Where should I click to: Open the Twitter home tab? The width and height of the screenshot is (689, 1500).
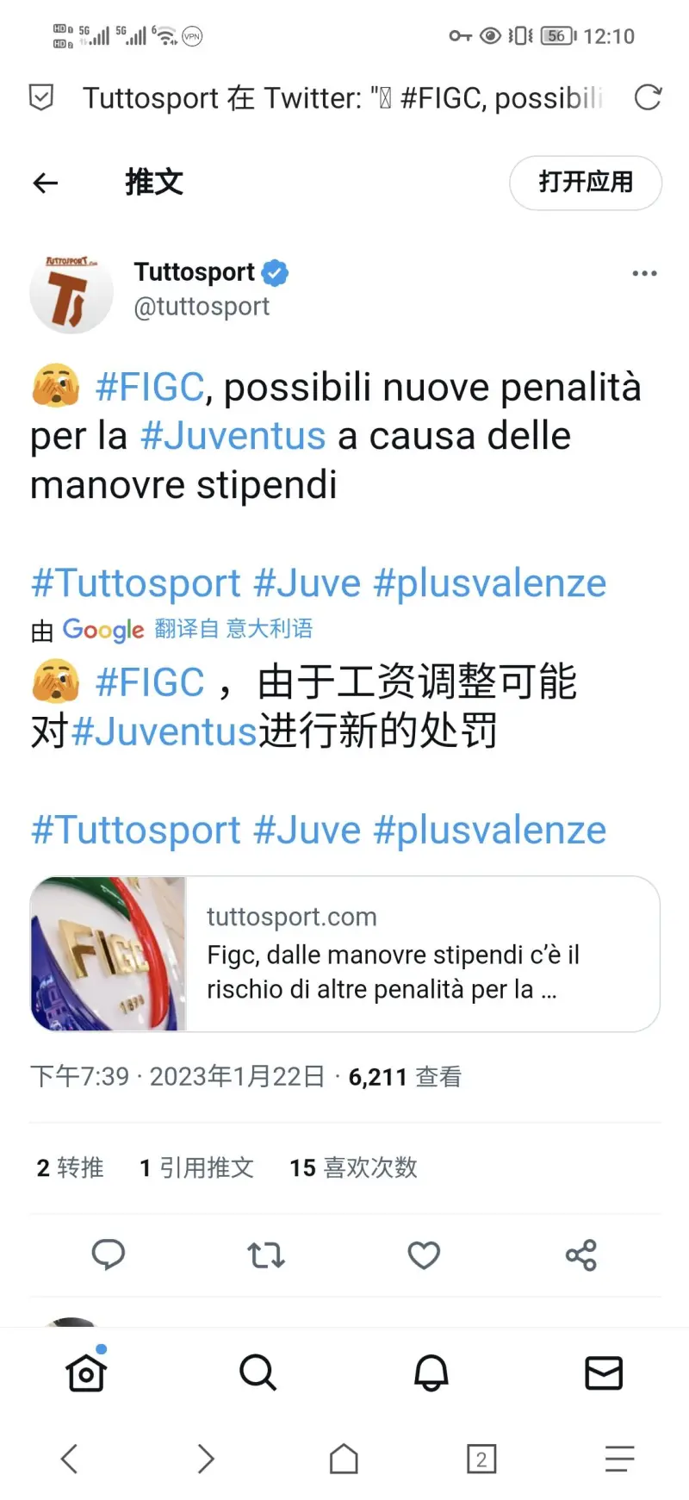pyautogui.click(x=86, y=1372)
